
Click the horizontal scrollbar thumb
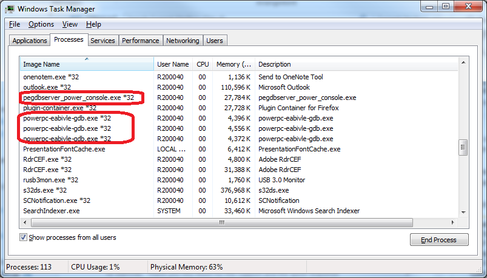pos(222,222)
